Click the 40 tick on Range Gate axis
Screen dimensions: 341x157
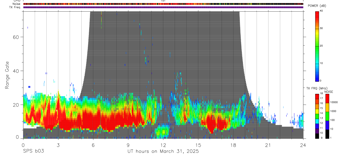(x=17, y=71)
